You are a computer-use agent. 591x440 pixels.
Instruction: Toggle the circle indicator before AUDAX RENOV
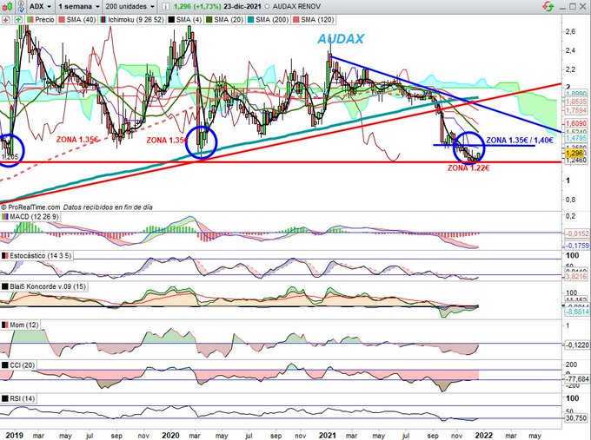(267, 6)
